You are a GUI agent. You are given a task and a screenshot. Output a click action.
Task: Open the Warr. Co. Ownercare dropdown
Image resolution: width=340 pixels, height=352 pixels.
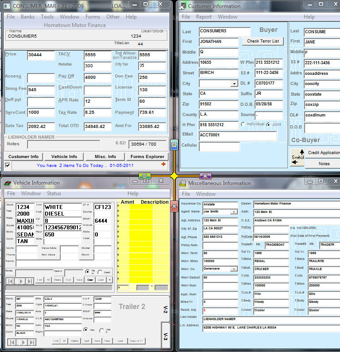point(234,269)
